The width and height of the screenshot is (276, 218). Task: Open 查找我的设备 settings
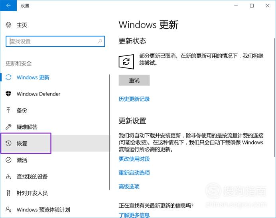(32, 176)
